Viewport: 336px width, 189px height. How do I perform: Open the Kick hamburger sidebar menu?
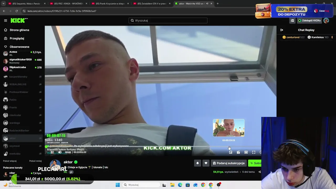coord(6,20)
